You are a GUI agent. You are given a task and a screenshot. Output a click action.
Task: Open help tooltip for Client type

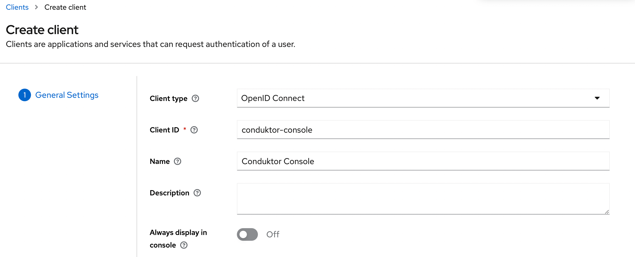click(x=195, y=98)
